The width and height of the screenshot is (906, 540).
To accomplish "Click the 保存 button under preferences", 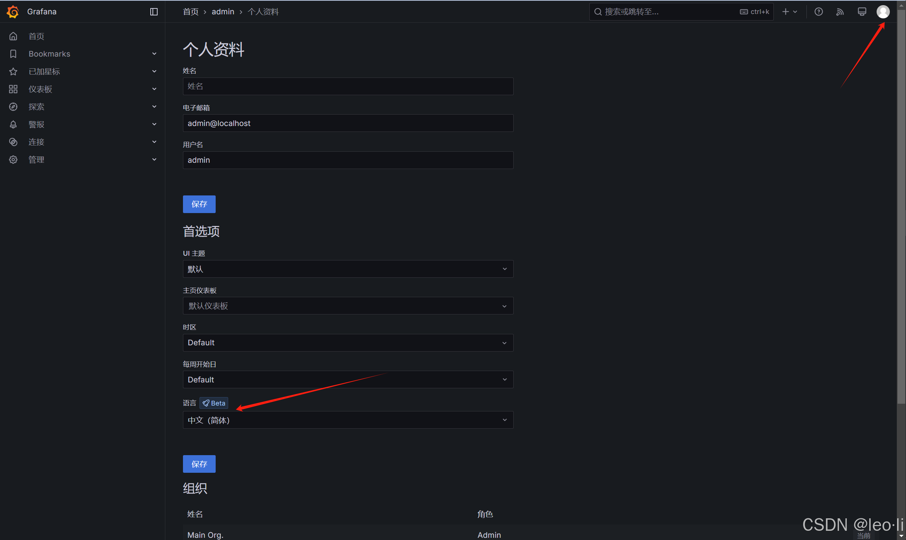I will click(x=199, y=464).
